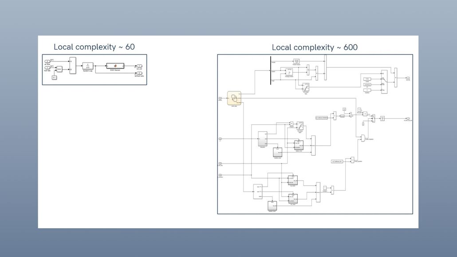Click the simple fuel system diagram thumbnail
457x257 pixels.
tap(94, 69)
